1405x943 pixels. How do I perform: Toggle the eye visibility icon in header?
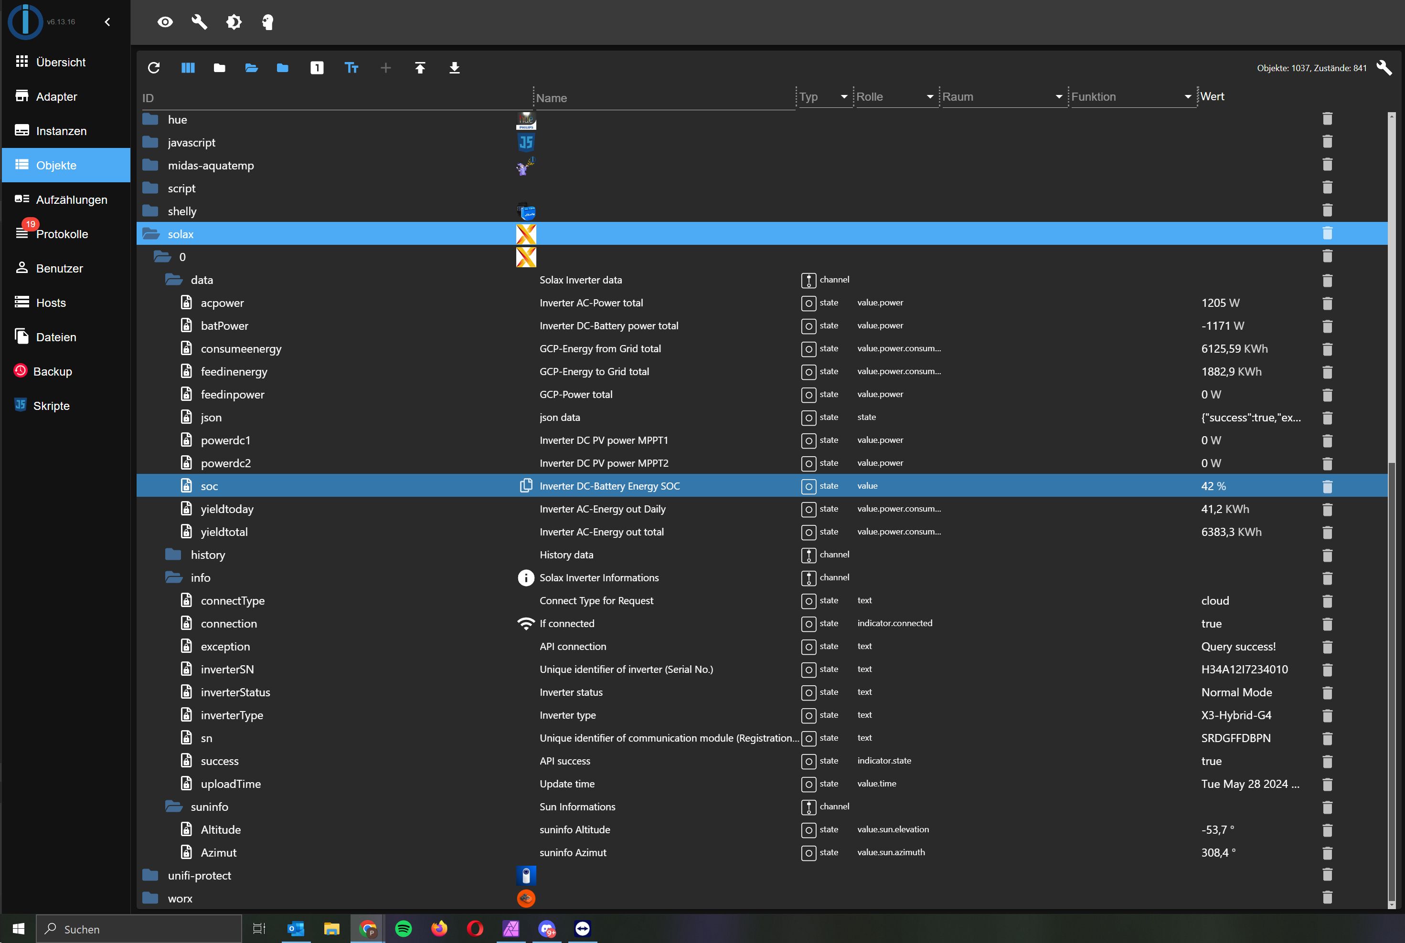[165, 22]
